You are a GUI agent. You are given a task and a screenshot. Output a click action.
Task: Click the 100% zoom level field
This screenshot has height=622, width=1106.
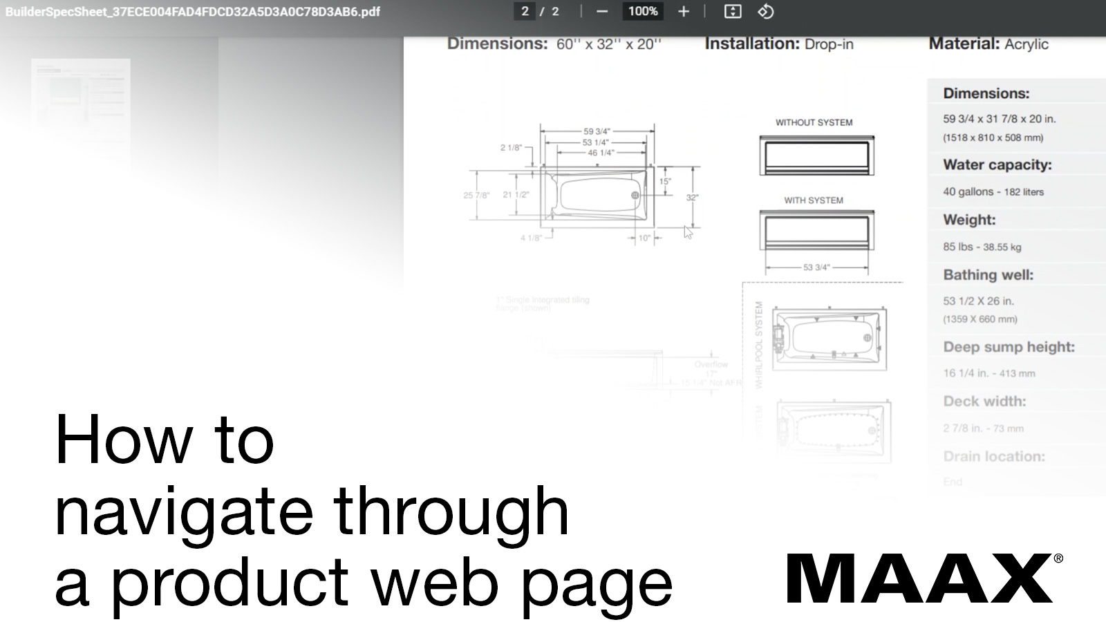coord(643,11)
